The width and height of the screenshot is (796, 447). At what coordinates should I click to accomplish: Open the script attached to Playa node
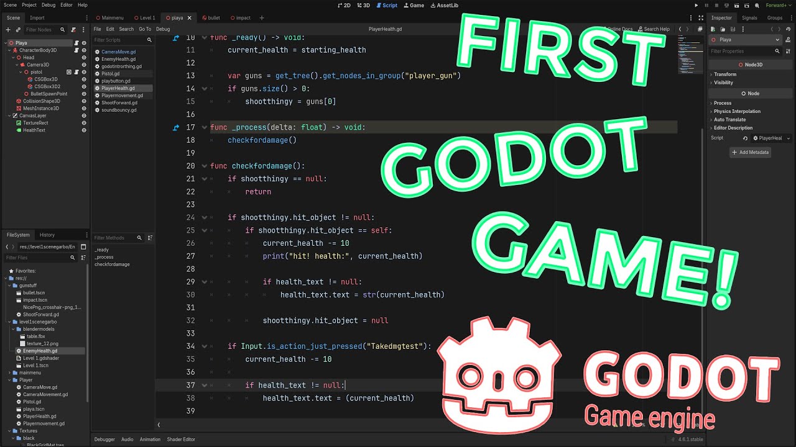76,43
